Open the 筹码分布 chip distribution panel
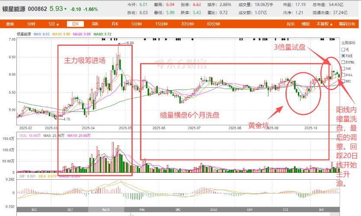Image resolution: width=361 pixels, height=216 pixels. (347, 24)
